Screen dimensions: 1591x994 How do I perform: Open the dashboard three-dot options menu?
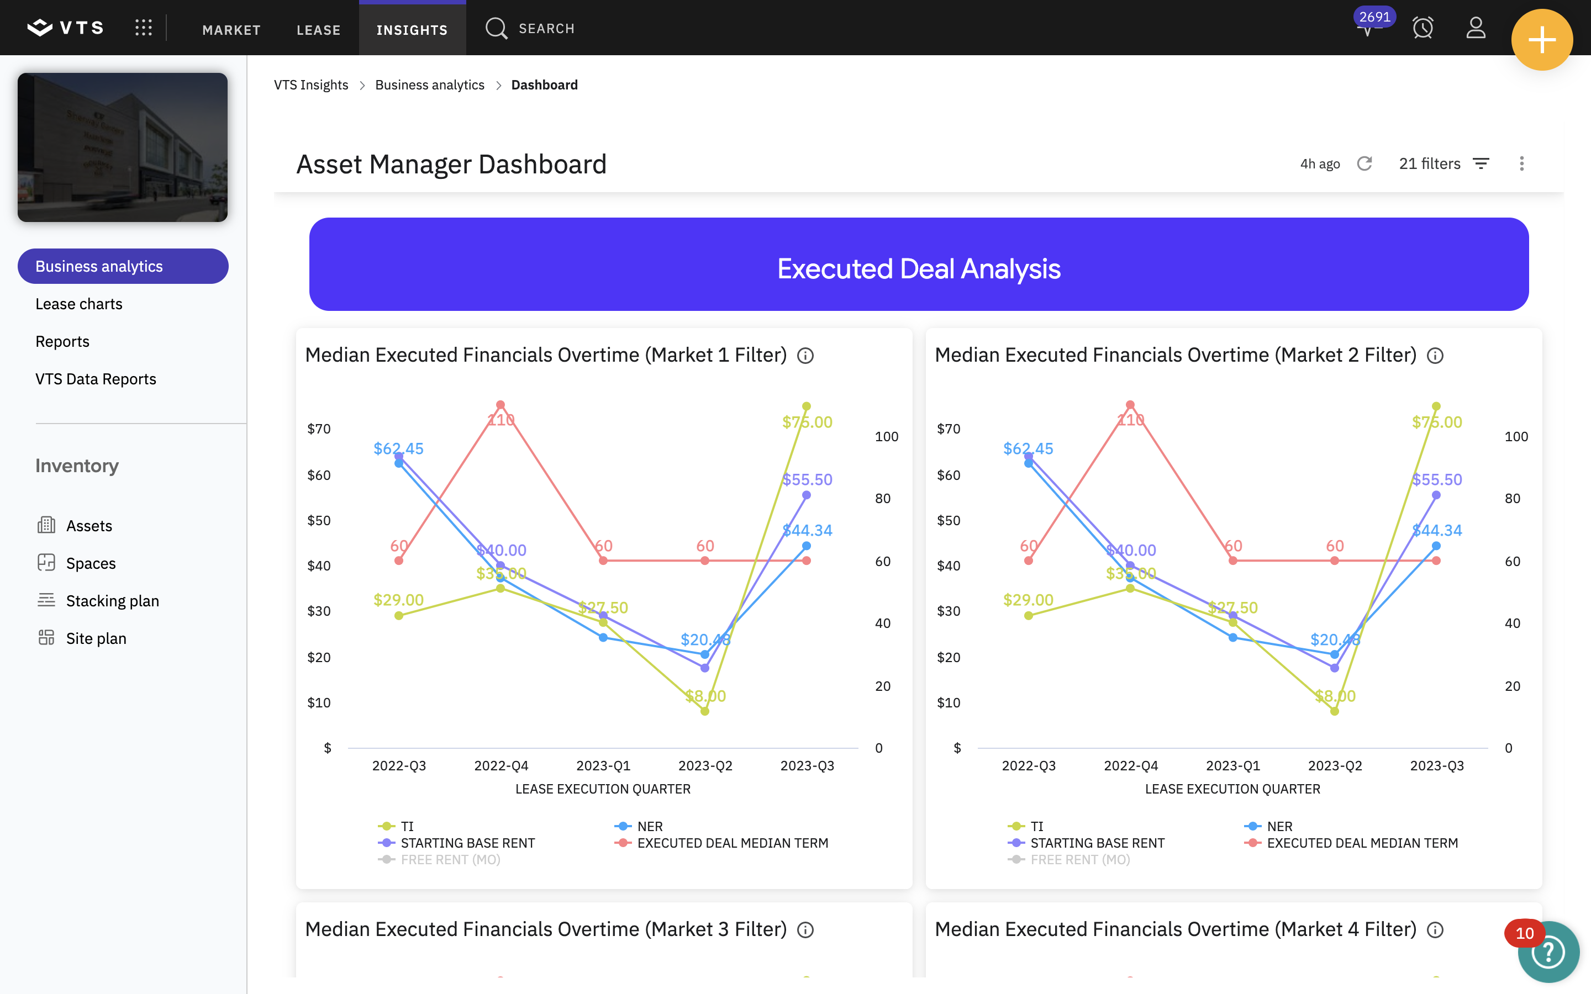[x=1521, y=163]
